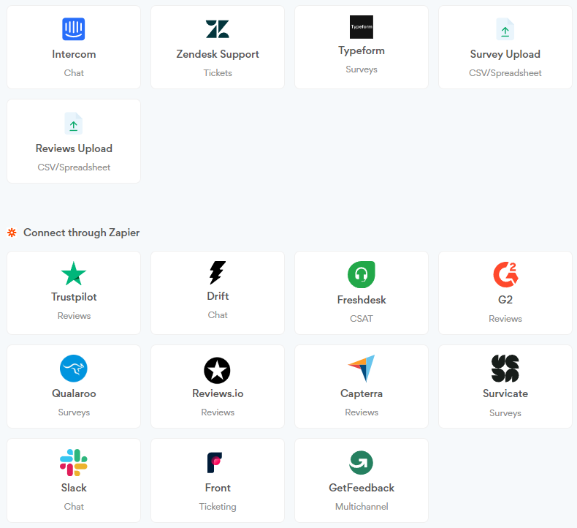The width and height of the screenshot is (577, 528).
Task: Click the Freshdesk headset icon
Action: pyautogui.click(x=362, y=274)
